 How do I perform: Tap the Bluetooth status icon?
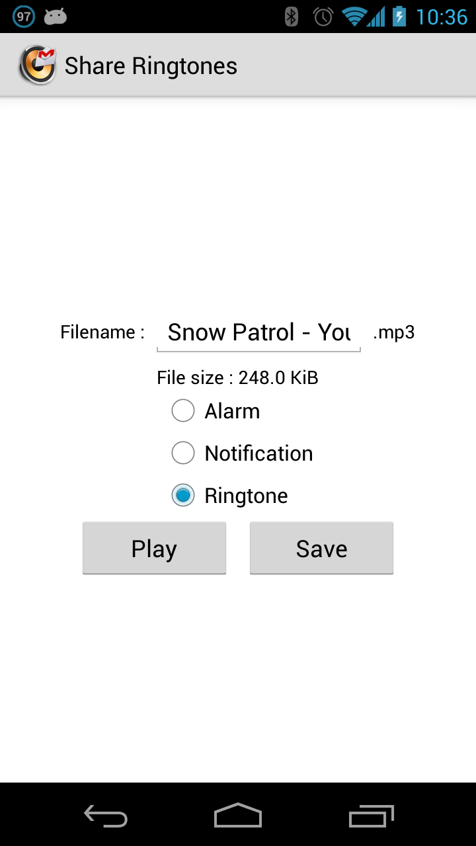pos(291,17)
